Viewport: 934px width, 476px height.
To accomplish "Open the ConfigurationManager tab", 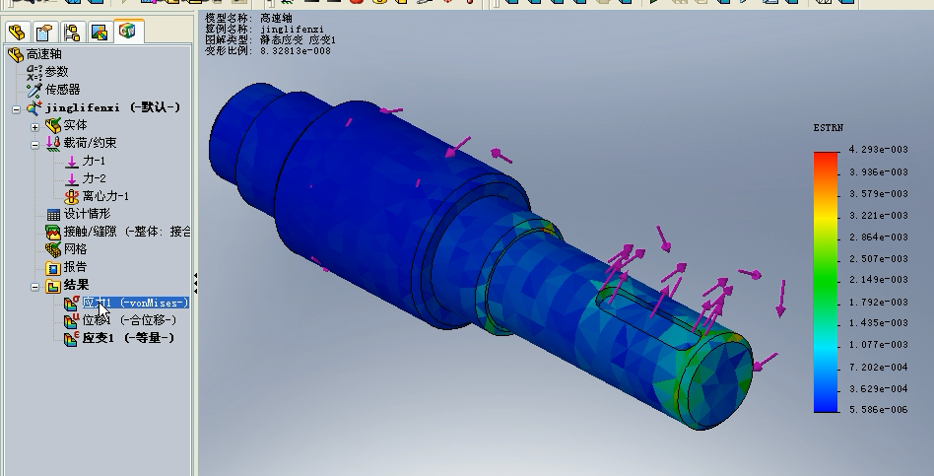I will click(72, 32).
